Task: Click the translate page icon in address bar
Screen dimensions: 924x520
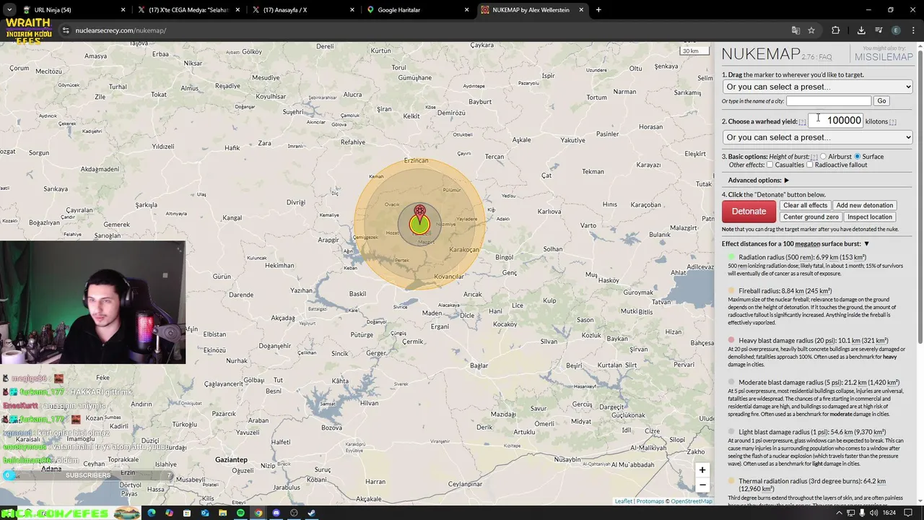Action: pyautogui.click(x=796, y=30)
